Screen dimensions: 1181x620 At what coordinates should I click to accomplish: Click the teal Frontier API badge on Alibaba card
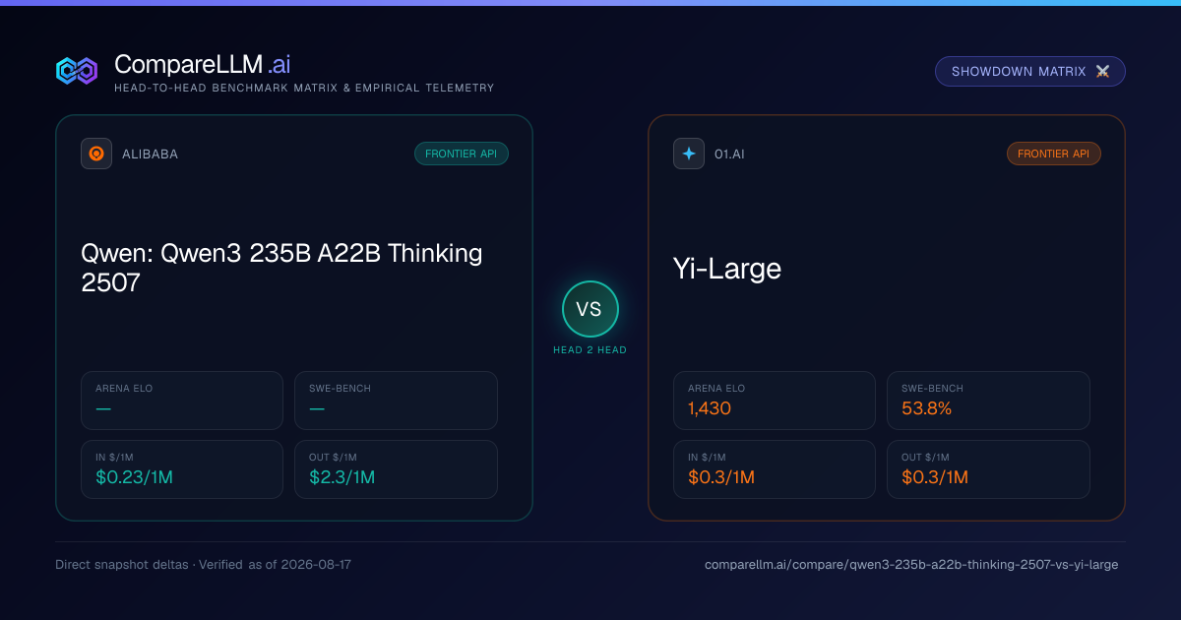pos(462,154)
